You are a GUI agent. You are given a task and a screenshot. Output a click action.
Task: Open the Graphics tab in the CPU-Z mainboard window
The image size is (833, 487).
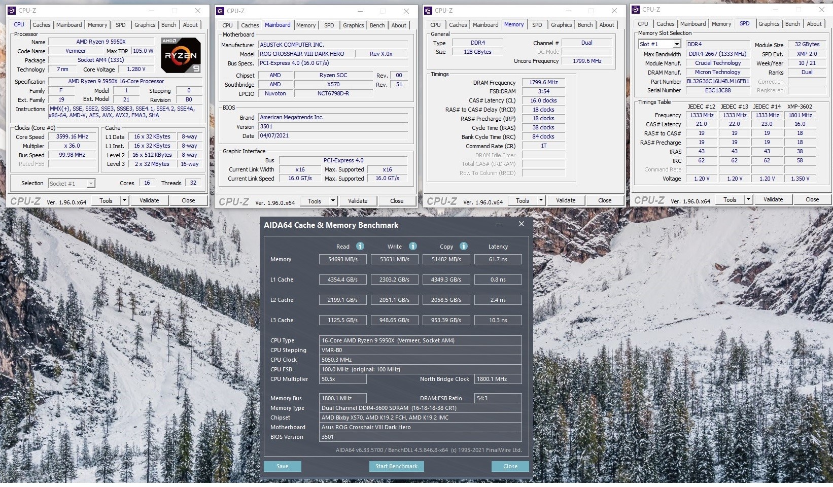point(353,25)
